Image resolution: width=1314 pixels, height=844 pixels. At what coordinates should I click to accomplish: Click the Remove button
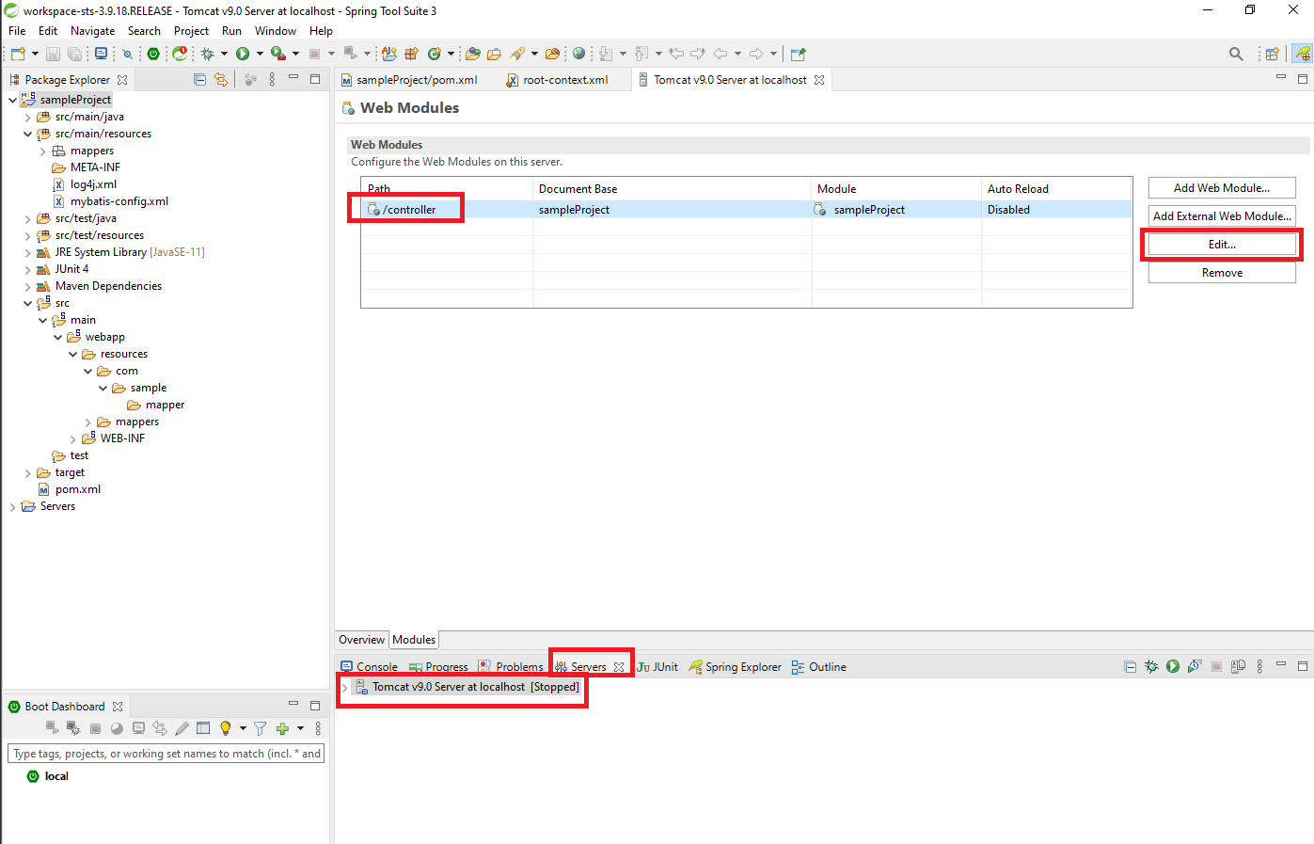tap(1222, 273)
